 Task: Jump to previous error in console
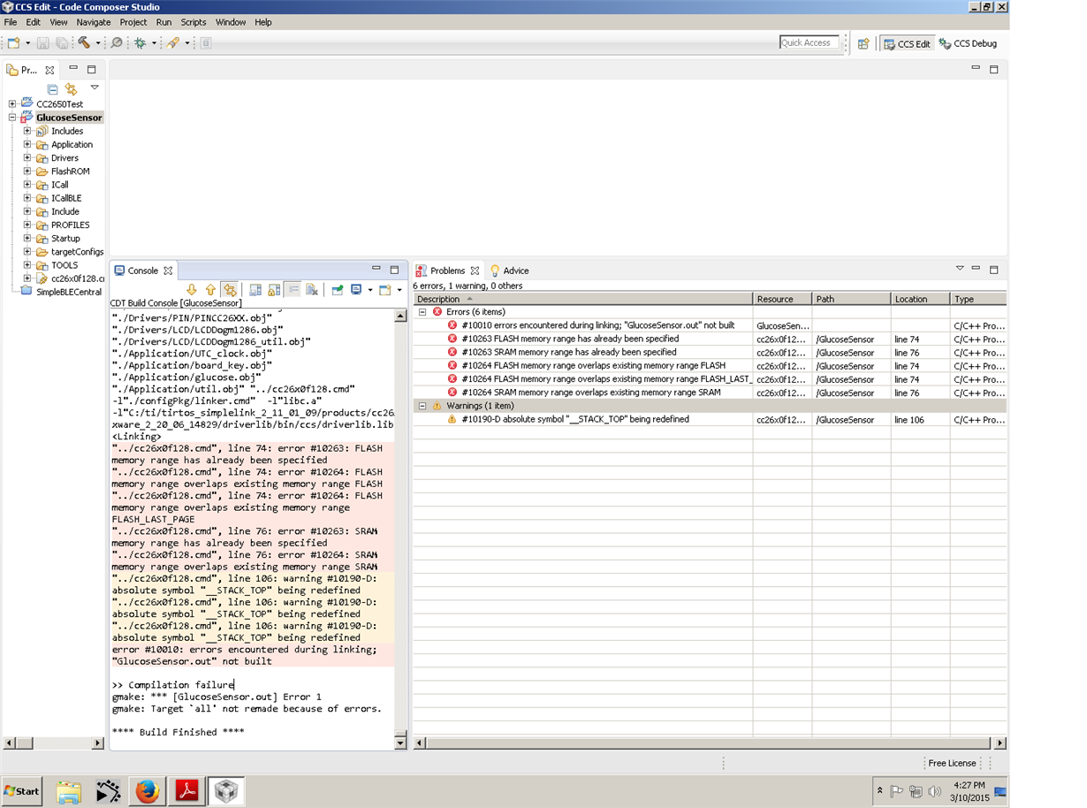click(210, 290)
